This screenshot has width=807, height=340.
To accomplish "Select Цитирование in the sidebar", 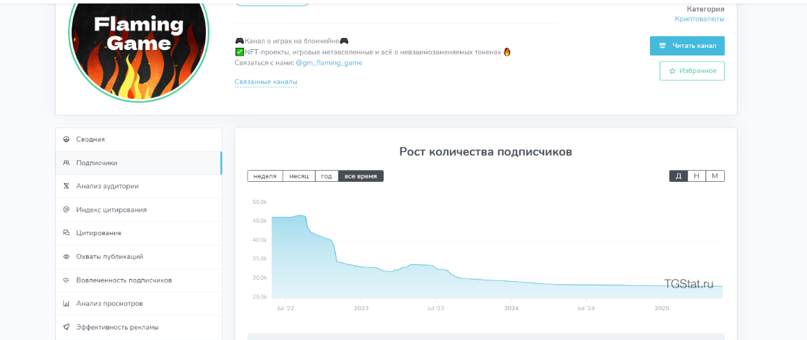I will point(138,232).
